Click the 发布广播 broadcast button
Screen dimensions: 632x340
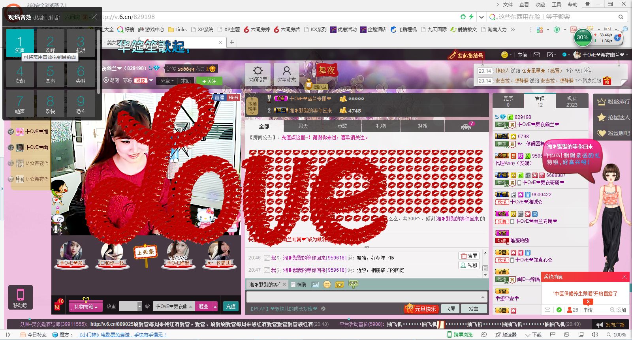(x=611, y=325)
